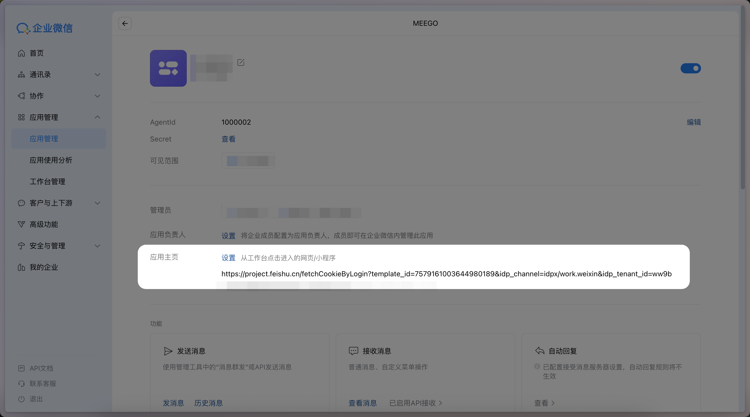
Task: Click the headset icon for 联系客服
Action: coord(21,384)
